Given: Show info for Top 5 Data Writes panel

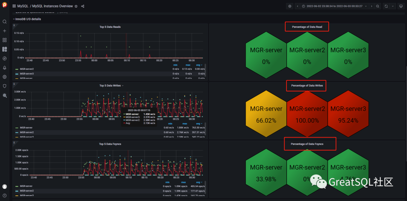Looking at the screenshot, I should (x=14, y=84).
